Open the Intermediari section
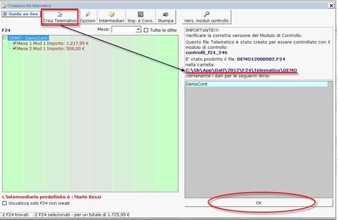The height and width of the screenshot is (220, 338). tap(112, 17)
